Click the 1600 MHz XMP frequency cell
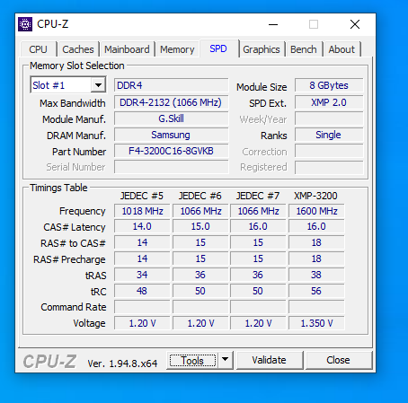Viewport: 408px width, 403px height. 316,211
